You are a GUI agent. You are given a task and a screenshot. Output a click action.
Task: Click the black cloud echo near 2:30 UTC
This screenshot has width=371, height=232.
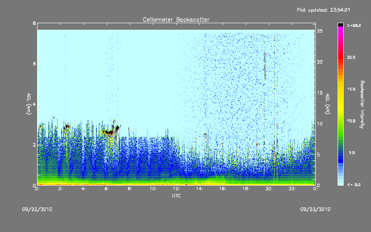coord(66,127)
